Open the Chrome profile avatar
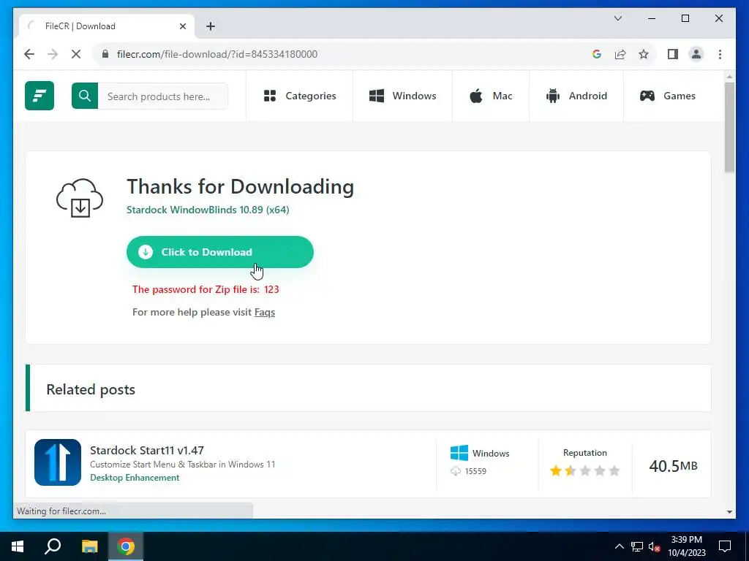 [x=696, y=54]
